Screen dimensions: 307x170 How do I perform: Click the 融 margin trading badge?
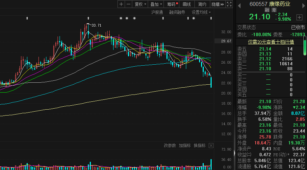(x=267, y=10)
